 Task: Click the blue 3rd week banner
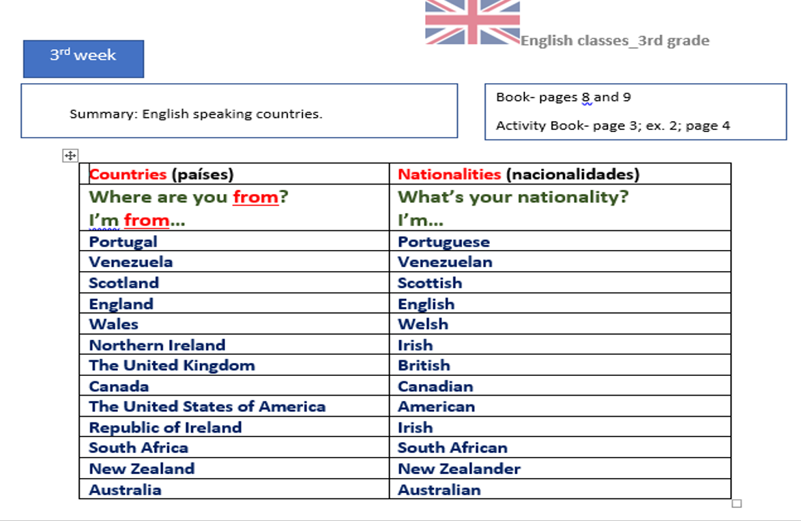pos(83,59)
